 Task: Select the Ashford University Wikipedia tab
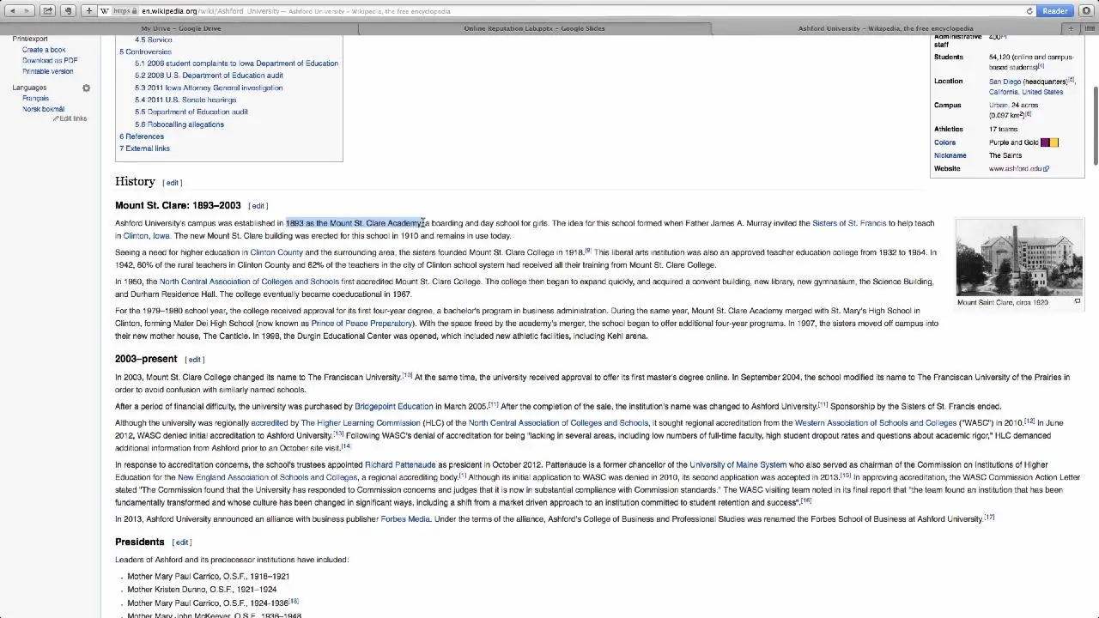(885, 28)
